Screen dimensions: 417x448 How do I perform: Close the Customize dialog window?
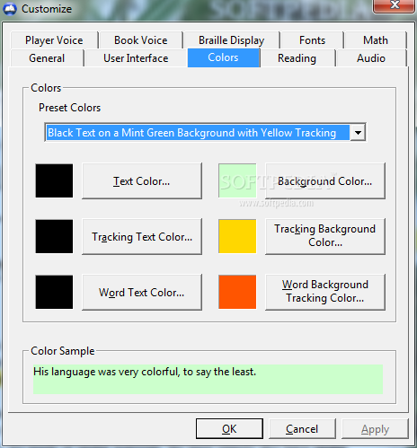coord(395,5)
